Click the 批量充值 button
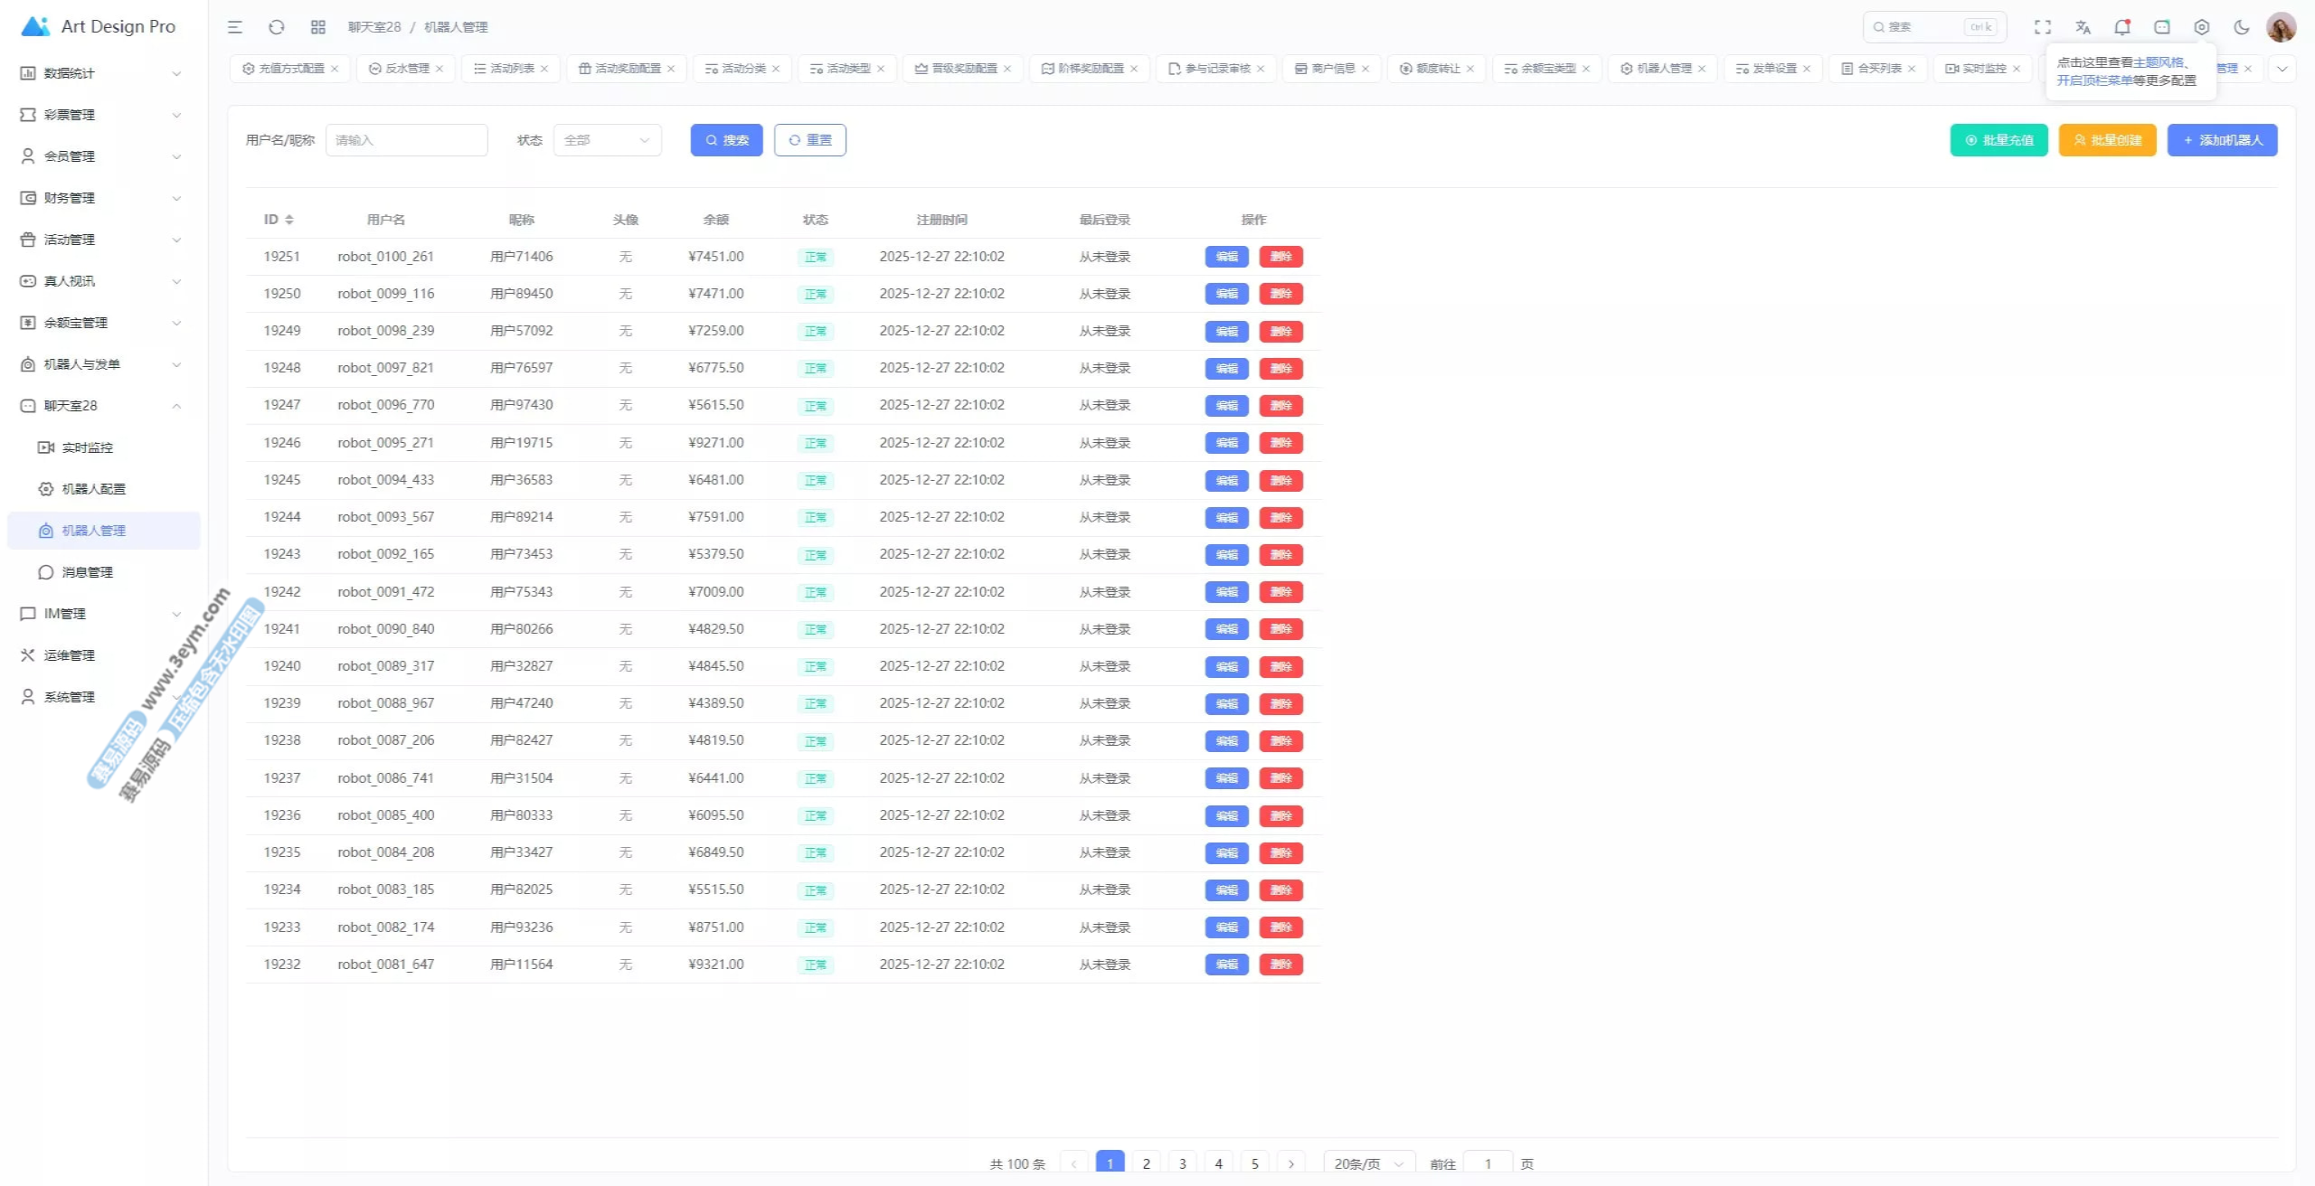Image resolution: width=2315 pixels, height=1186 pixels. point(1998,140)
